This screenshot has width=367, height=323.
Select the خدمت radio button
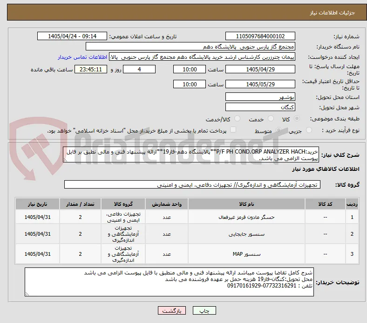point(271,119)
